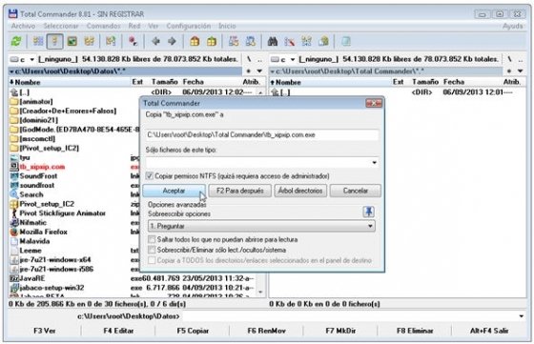The width and height of the screenshot is (534, 344).
Task: Go forward with the right arrow icon
Action: 172,41
